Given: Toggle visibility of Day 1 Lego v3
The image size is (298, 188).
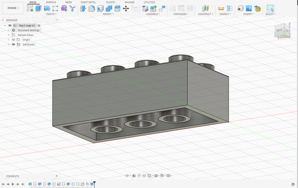Looking at the screenshot, I should [10, 26].
